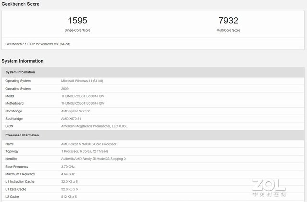Click AuthenticAMD Family 25 Model 33 value
The width and height of the screenshot is (307, 202).
(94, 159)
